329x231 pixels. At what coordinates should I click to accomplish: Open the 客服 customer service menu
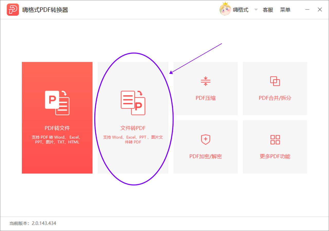click(x=268, y=10)
